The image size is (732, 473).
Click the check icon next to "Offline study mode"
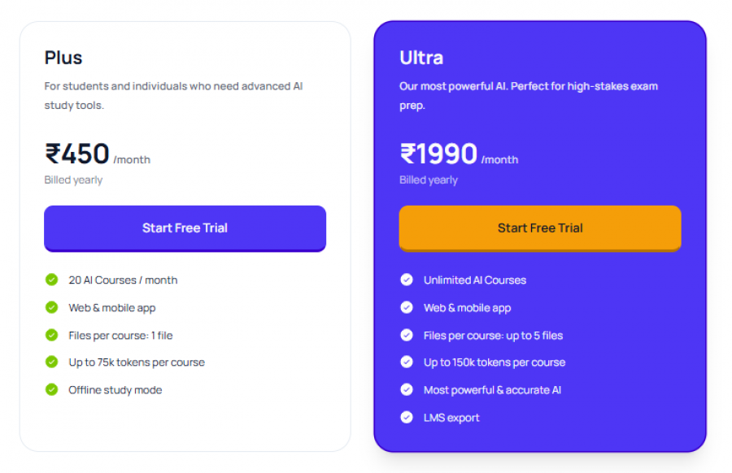coord(50,389)
